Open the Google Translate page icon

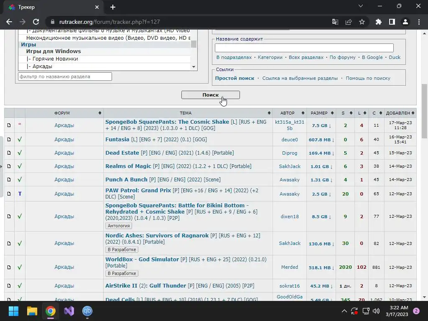(335, 22)
